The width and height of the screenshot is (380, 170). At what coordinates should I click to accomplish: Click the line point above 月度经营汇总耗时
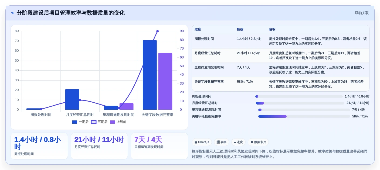click(80, 100)
